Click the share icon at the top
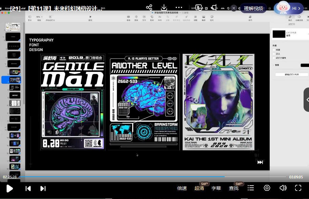309x199 pixels. [x=149, y=7]
